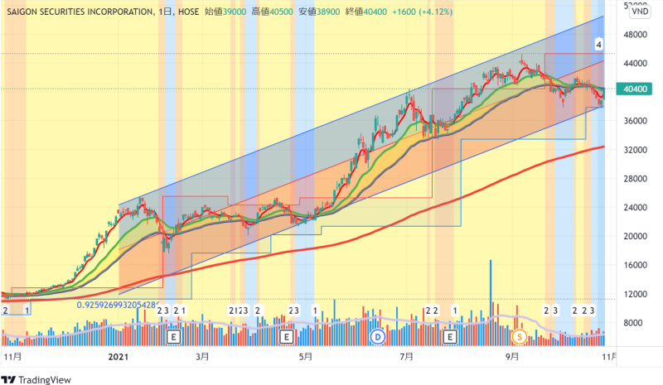Open the VND currency selector
Screen dimensions: 663x385
[x=639, y=12]
